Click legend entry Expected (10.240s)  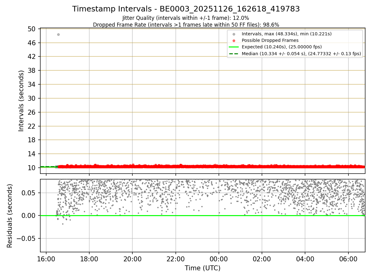tap(282, 47)
